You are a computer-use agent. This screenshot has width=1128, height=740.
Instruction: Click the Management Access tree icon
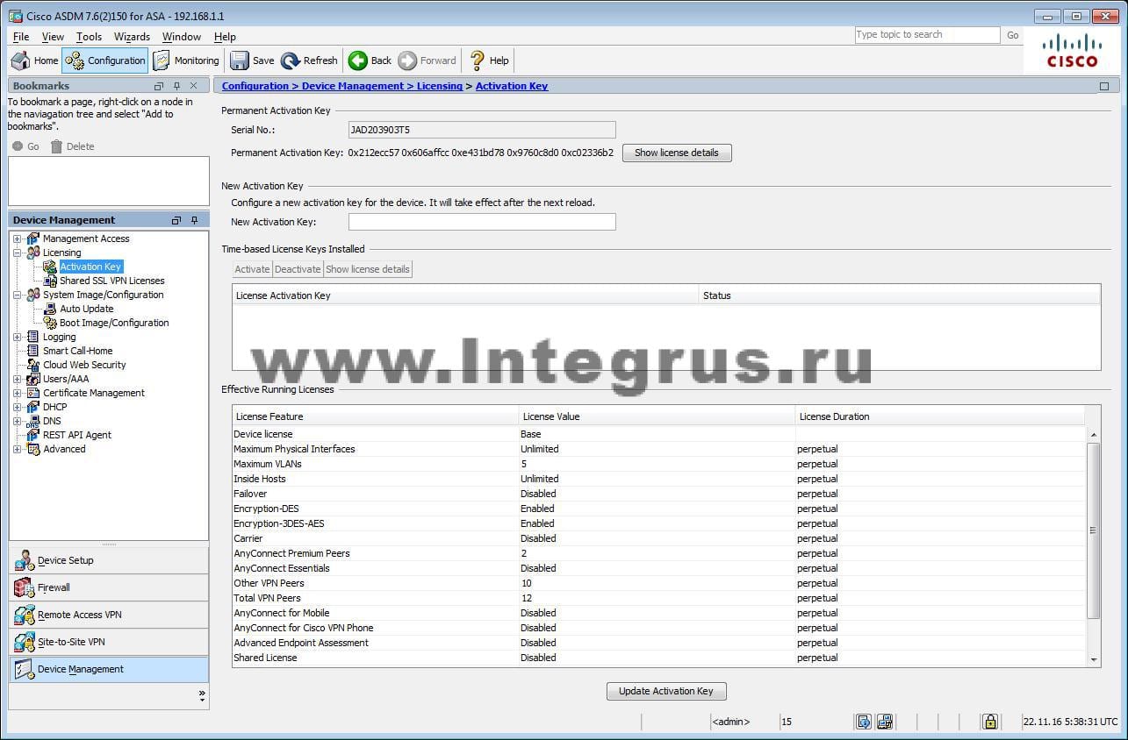pyautogui.click(x=33, y=238)
